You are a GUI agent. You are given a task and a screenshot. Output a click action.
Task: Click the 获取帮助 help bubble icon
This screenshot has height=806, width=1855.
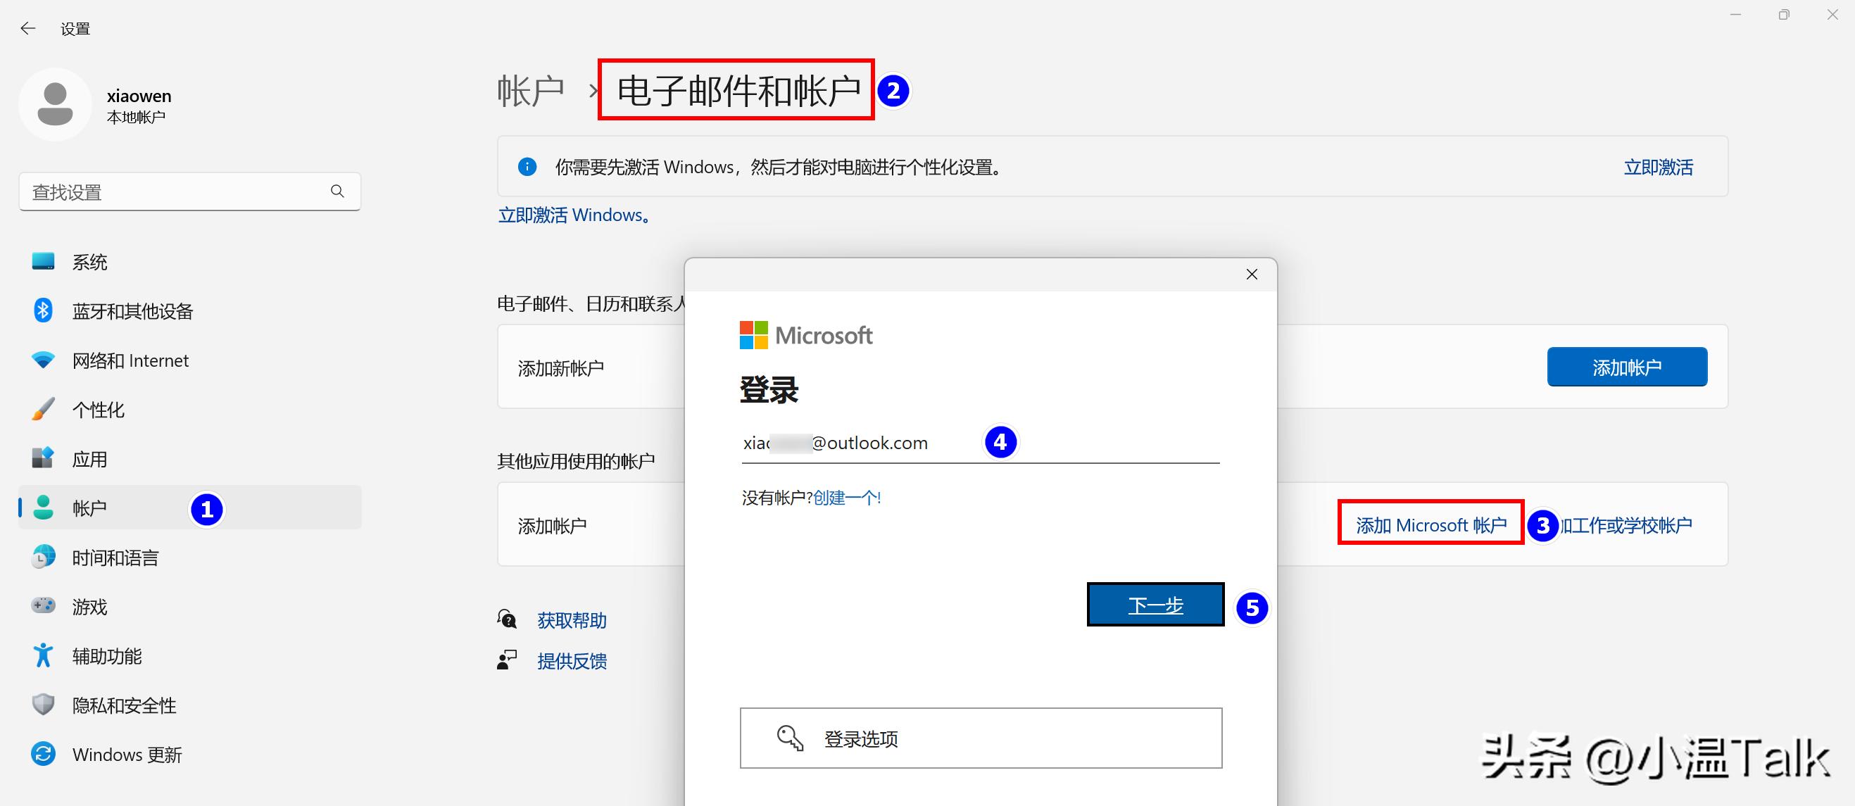tap(507, 619)
